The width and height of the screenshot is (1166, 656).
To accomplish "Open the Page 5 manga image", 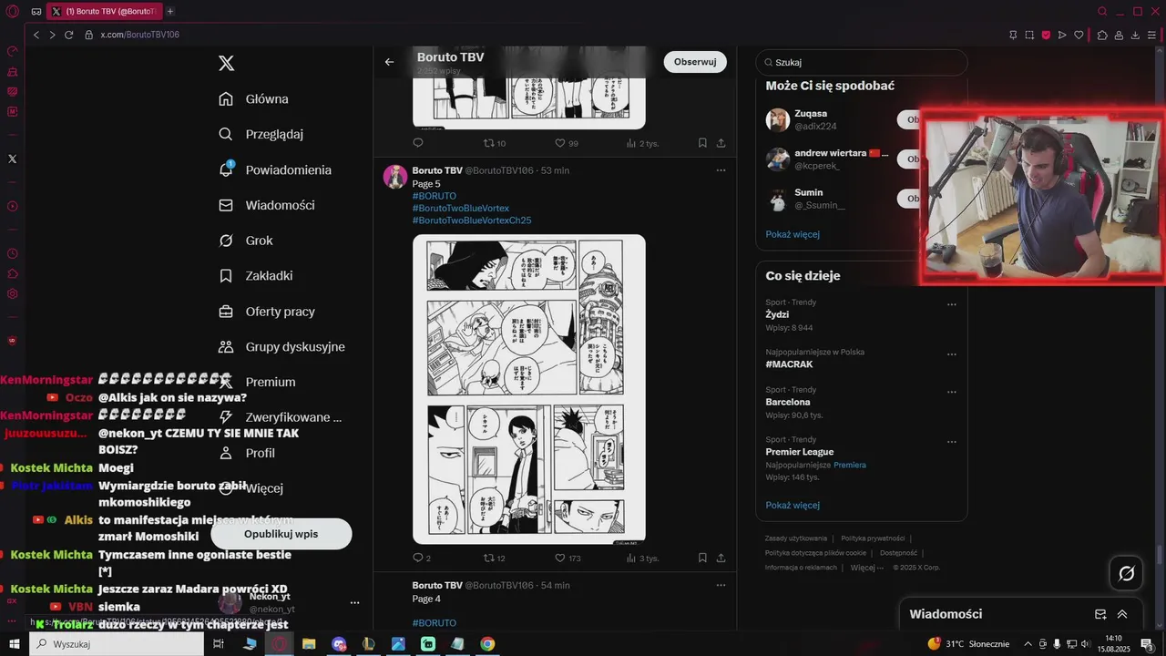I will point(529,389).
